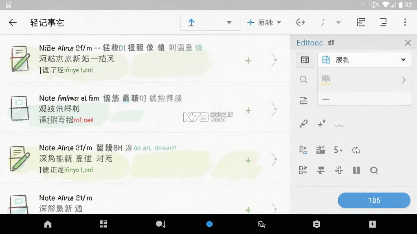
Task: Click the exit arrow icon in toolbar
Action: (x=301, y=23)
